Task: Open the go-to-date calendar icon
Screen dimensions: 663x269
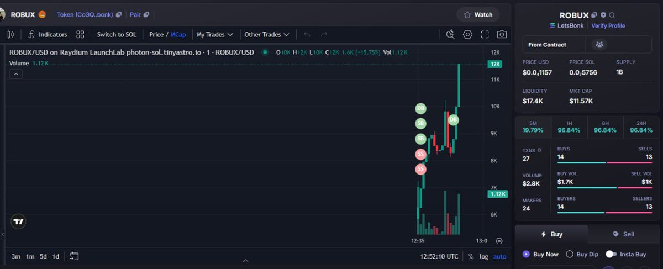Action: point(75,256)
